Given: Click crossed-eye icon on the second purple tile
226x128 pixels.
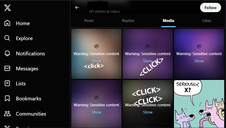Looking at the screenshot, I should point(148,46).
